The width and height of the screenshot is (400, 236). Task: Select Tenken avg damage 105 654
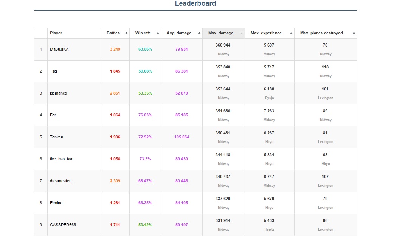[x=181, y=137]
